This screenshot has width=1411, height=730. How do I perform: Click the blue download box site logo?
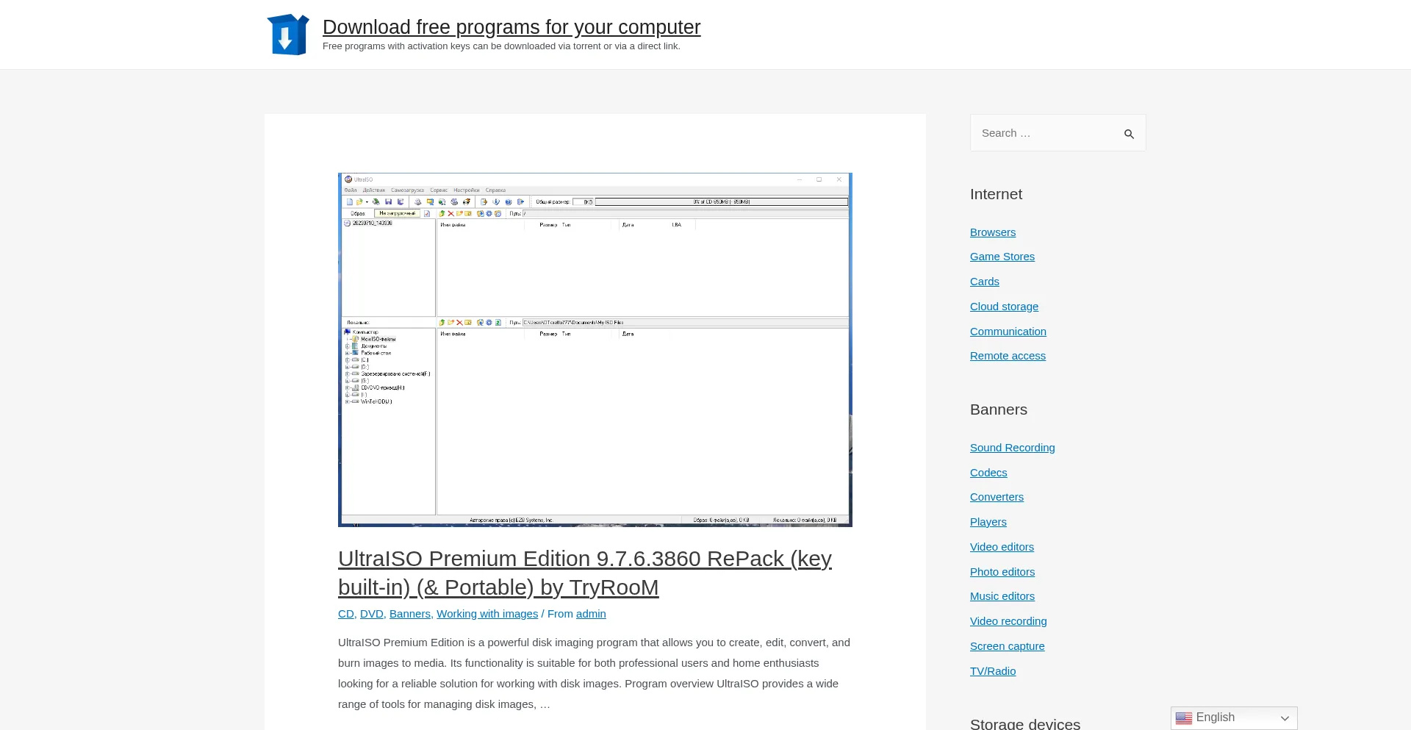tap(287, 35)
